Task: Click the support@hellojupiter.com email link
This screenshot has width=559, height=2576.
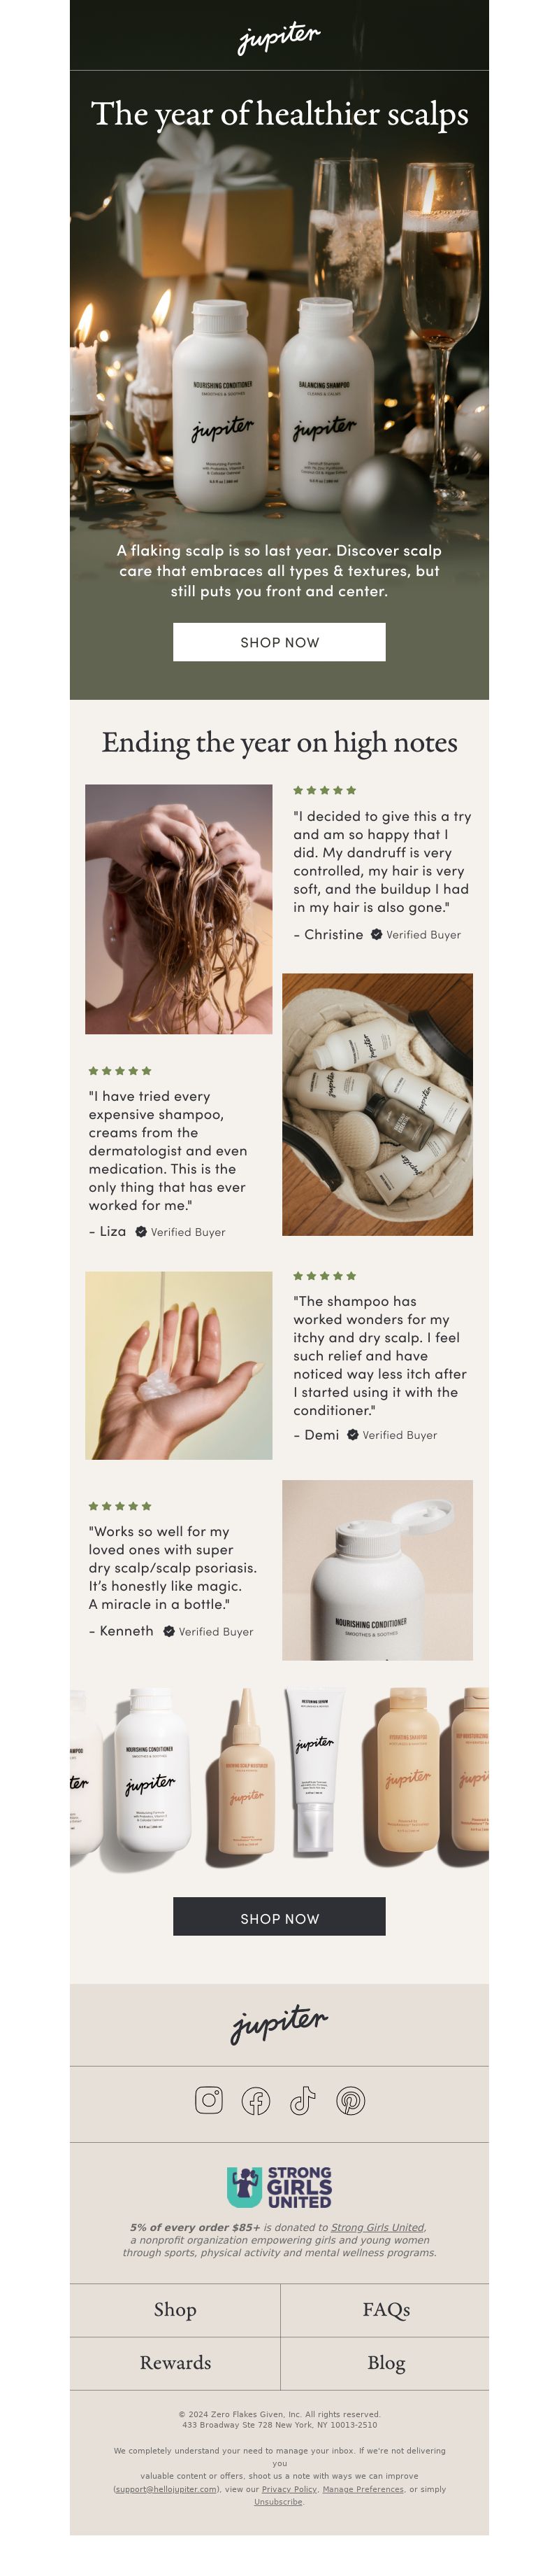Action: click(166, 2489)
